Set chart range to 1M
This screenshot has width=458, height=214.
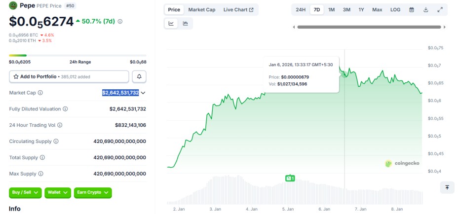click(332, 10)
